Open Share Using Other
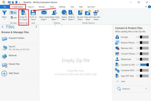The height and width of the screenshot is (101, 151). pyautogui.click(x=54, y=15)
